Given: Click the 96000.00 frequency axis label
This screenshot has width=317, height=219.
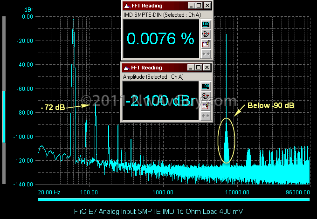Looking at the screenshot, I should click(298, 192).
